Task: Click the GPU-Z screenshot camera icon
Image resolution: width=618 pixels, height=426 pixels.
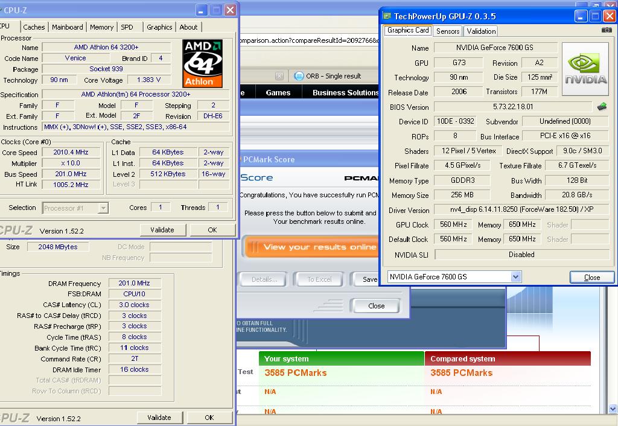Action: click(x=607, y=30)
